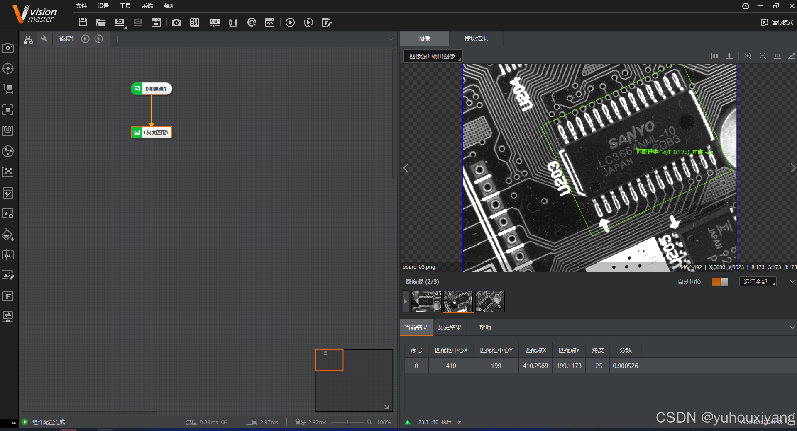Start continuous run in the top toolbar
This screenshot has height=431, width=797.
pyautogui.click(x=308, y=22)
